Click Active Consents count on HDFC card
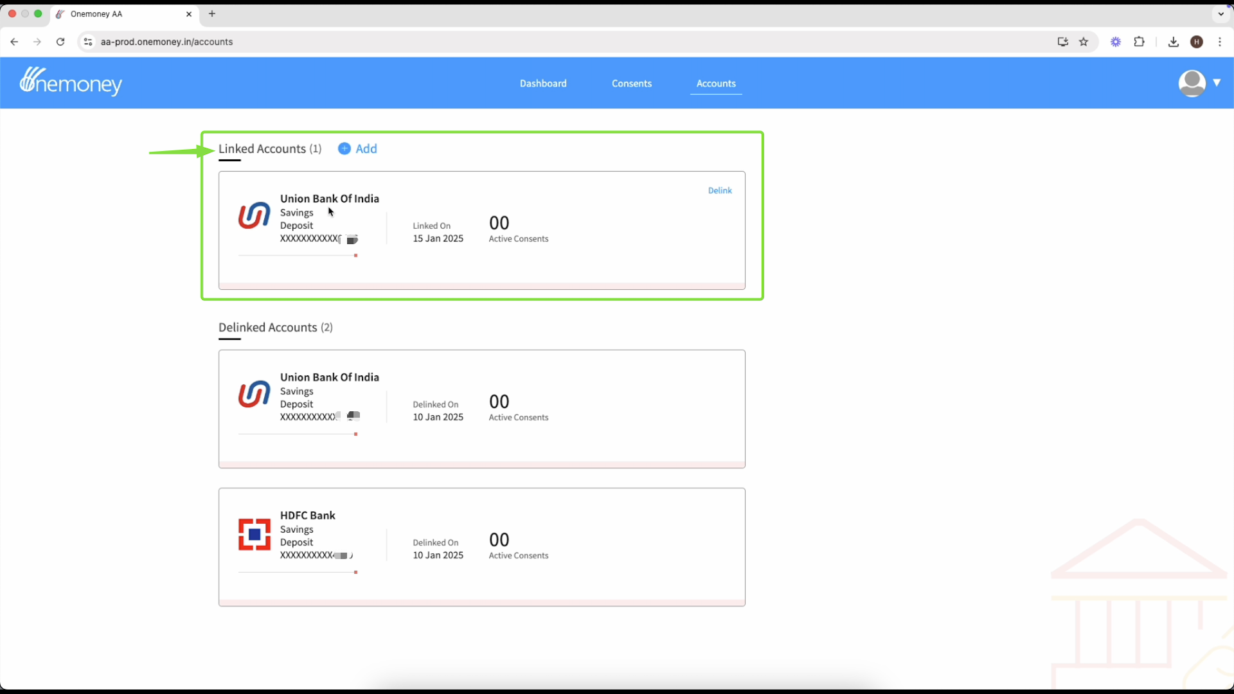Viewport: 1234px width, 694px height. (499, 540)
